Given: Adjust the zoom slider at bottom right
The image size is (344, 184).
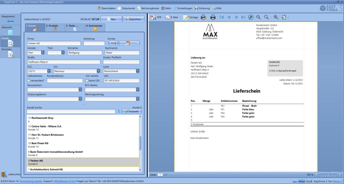Looking at the screenshot, I should coord(328,175).
